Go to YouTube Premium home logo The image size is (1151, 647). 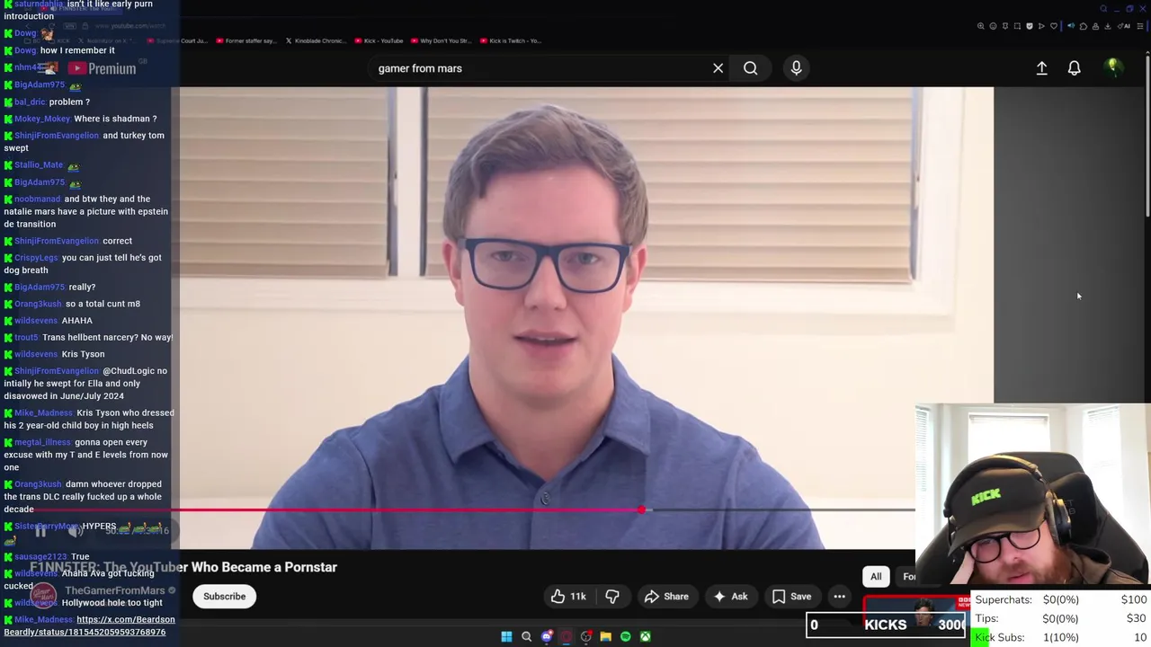(102, 68)
